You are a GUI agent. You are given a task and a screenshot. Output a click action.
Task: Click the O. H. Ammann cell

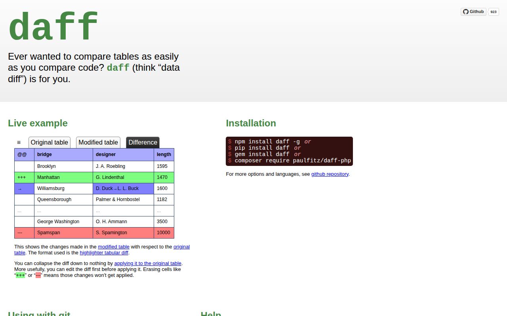point(124,222)
